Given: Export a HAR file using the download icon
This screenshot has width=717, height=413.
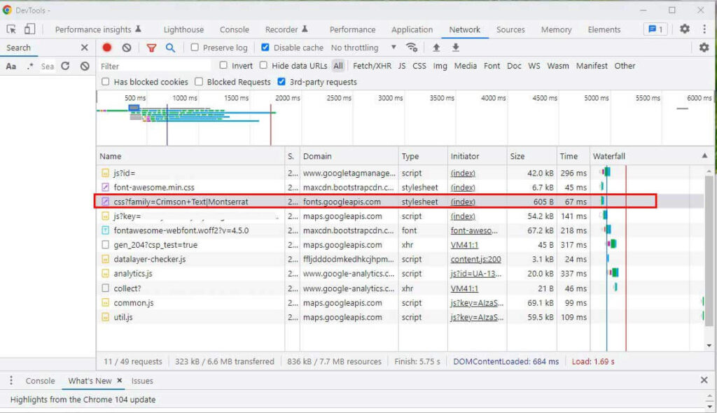Looking at the screenshot, I should 455,48.
